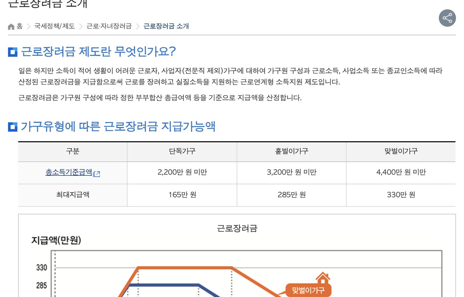
Task: Open the 국세정책/제도 breadcrumb link
Action: pos(55,26)
